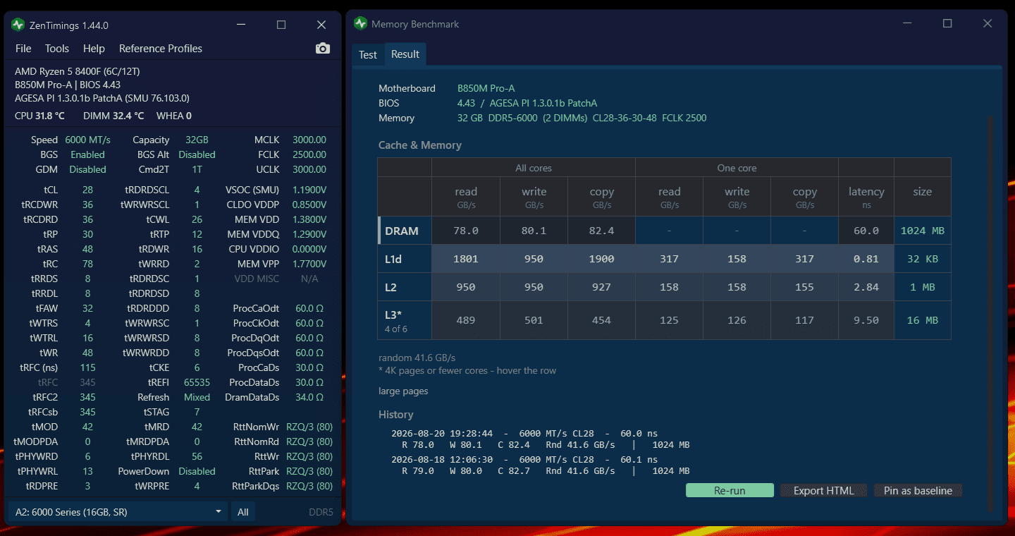Screen dimensions: 1015x536
Task: Click the FCLK value 2500.00
Action: pos(310,154)
